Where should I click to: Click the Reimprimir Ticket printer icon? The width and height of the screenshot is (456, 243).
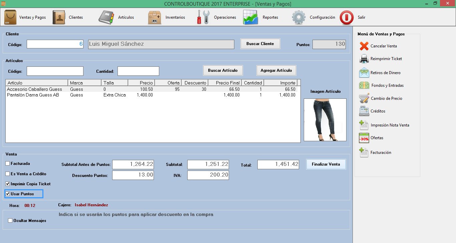(364, 59)
